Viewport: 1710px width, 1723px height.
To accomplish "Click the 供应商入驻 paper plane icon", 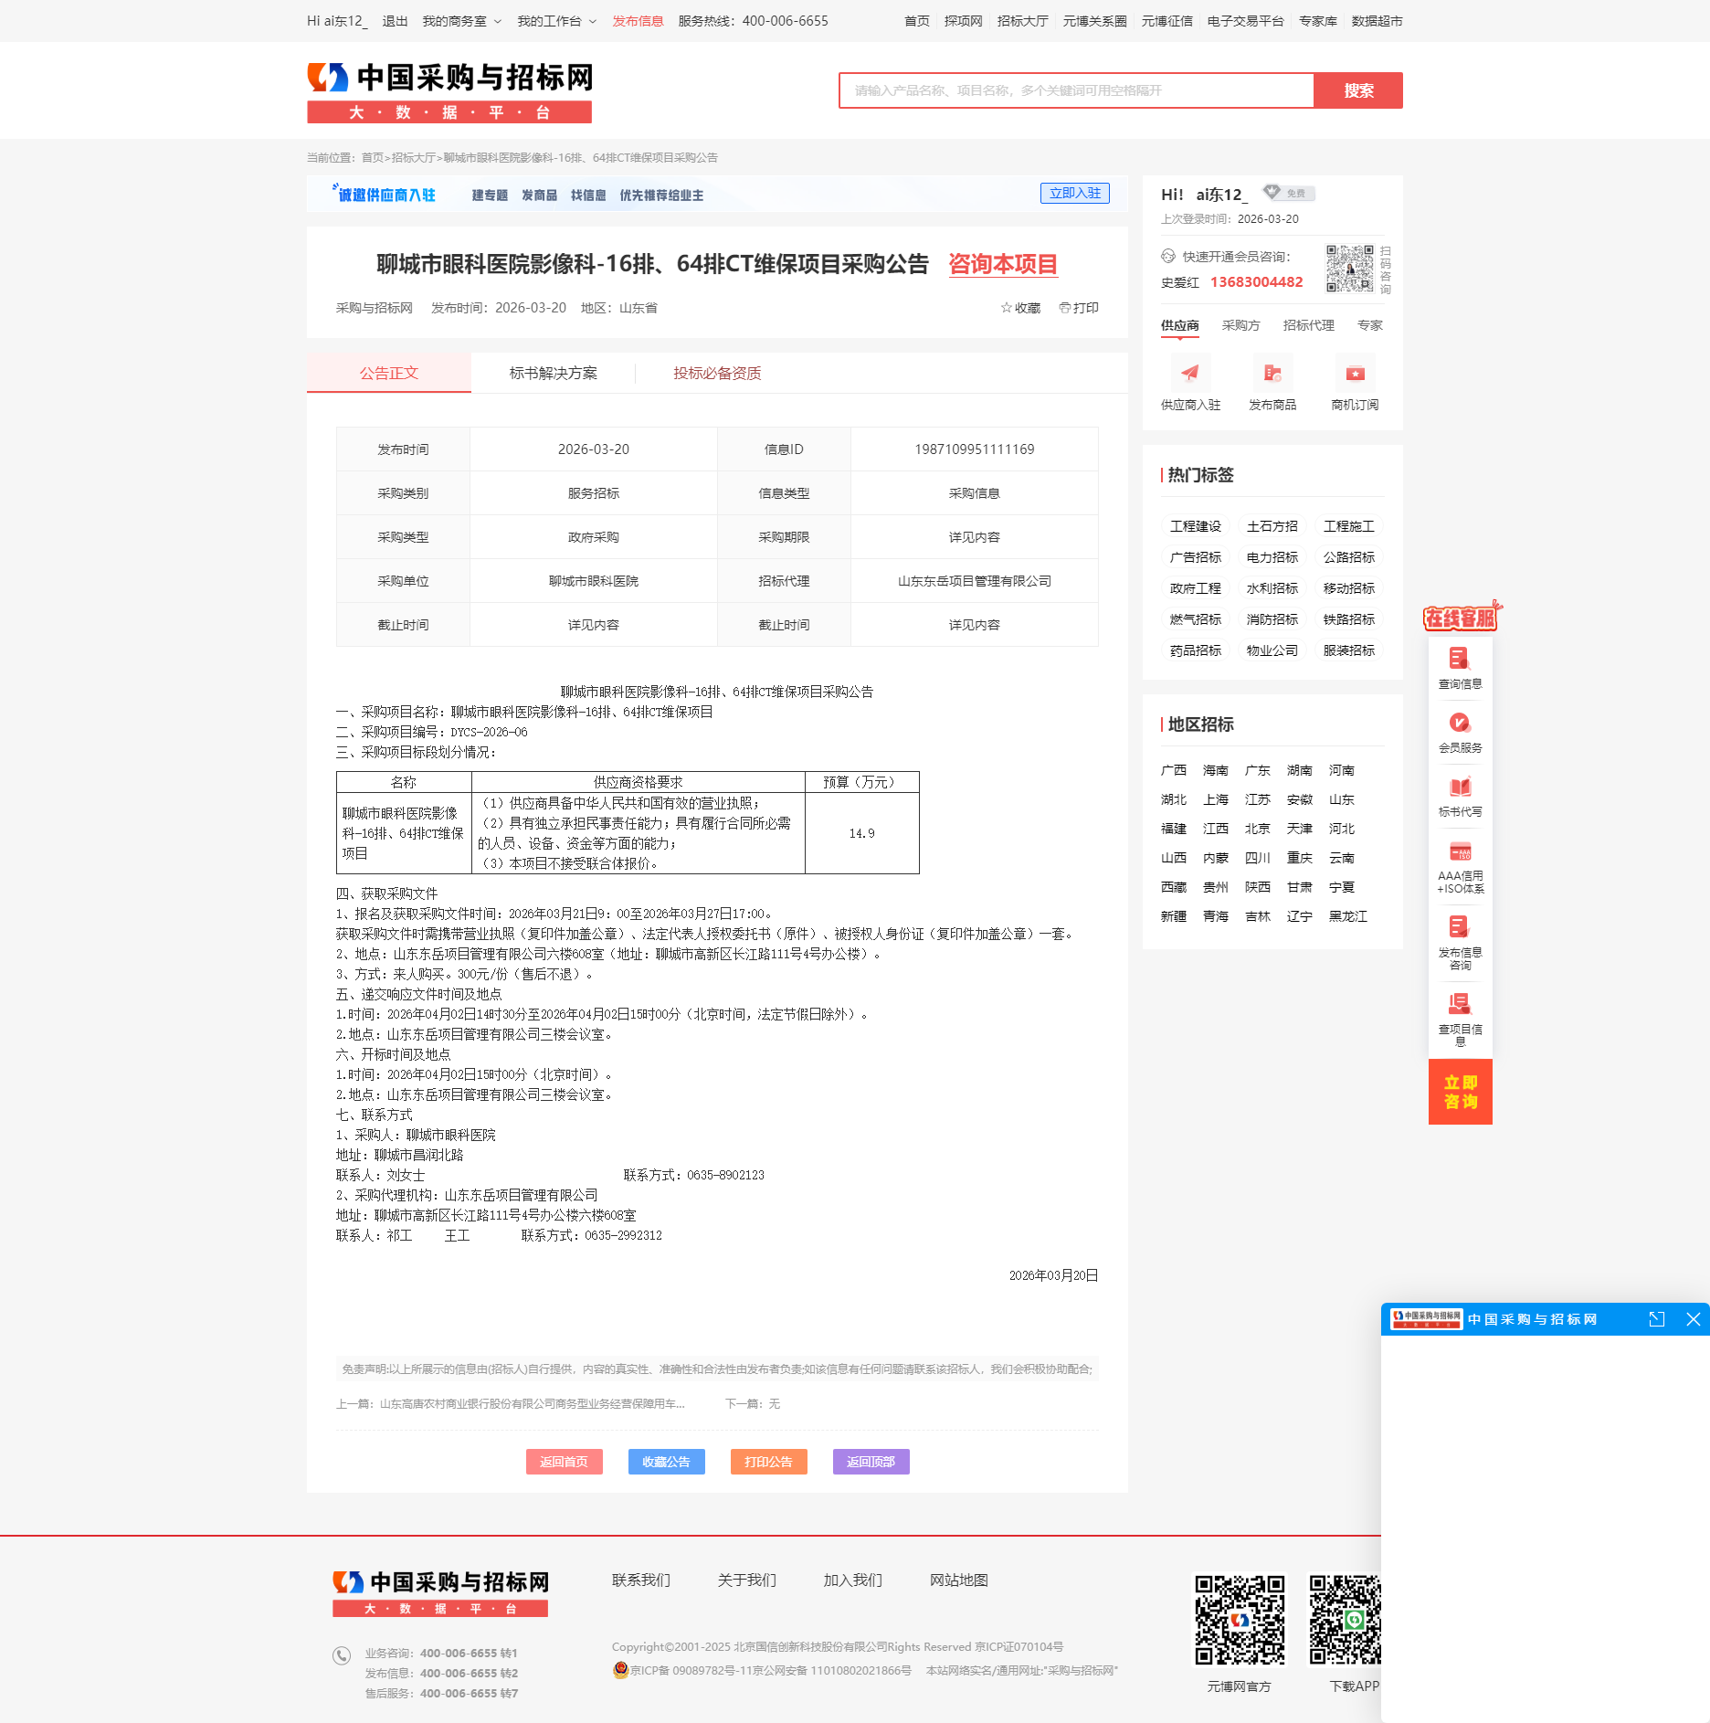I will coord(1189,373).
